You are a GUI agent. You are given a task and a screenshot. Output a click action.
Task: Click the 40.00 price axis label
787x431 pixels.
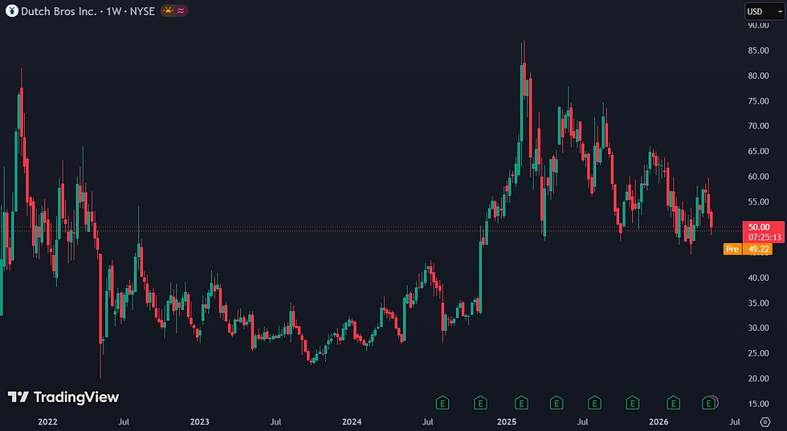tap(758, 278)
